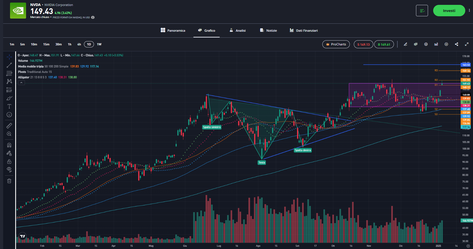Change the candlestick chart type

(x=416, y=44)
